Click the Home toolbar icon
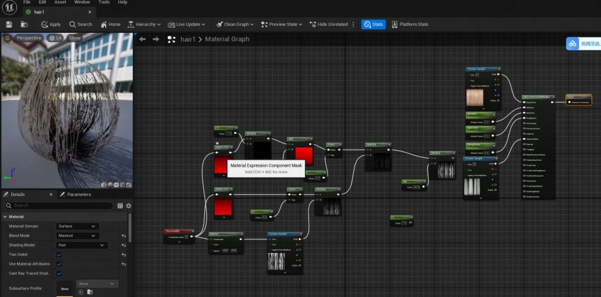This screenshot has height=297, width=601. point(110,24)
